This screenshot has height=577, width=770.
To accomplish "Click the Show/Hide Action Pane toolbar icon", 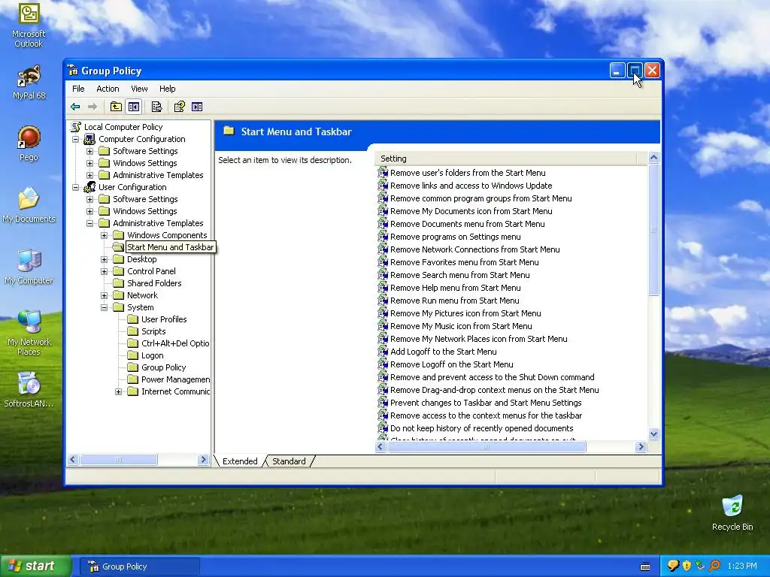I will [x=197, y=107].
